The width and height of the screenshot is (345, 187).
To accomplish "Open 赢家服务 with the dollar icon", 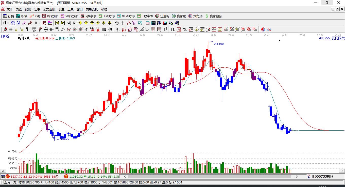I will point(213,16).
